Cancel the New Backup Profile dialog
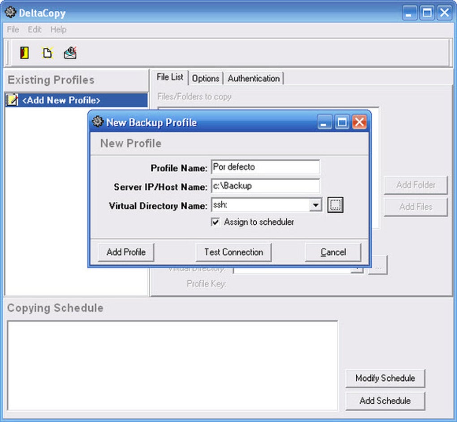Screen dimensions: 457x422 coord(333,252)
